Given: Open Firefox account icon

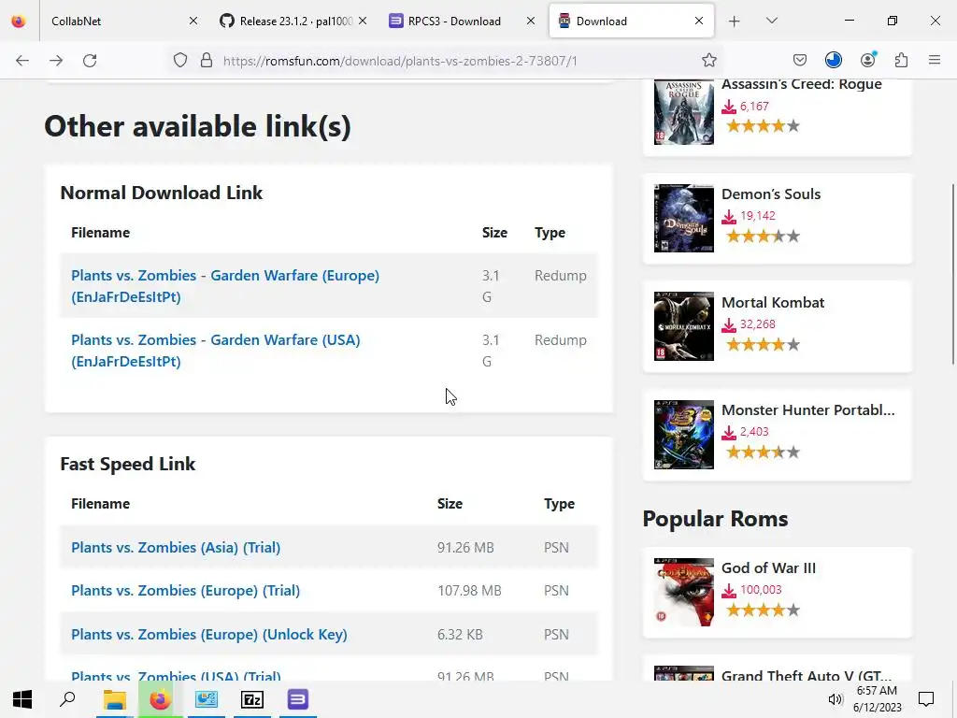Looking at the screenshot, I should pyautogui.click(x=867, y=60).
